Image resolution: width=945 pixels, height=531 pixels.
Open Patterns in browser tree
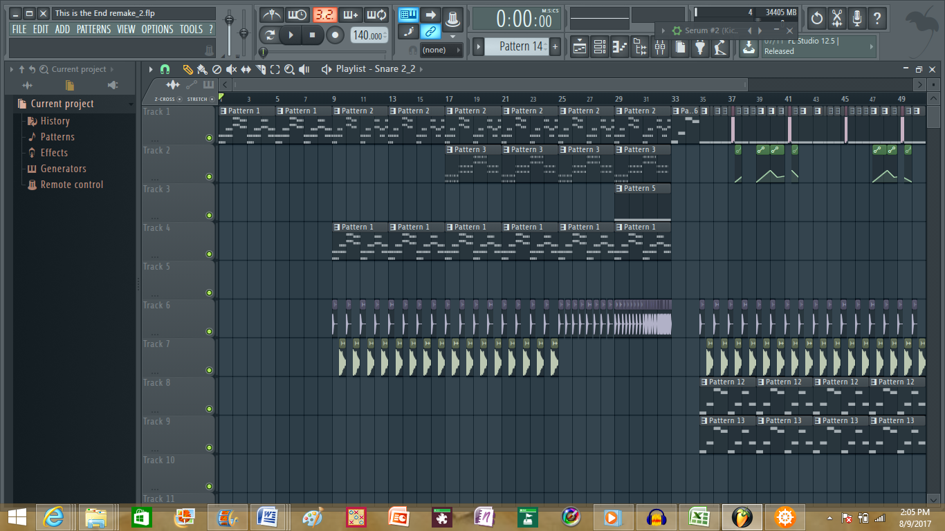(x=57, y=137)
